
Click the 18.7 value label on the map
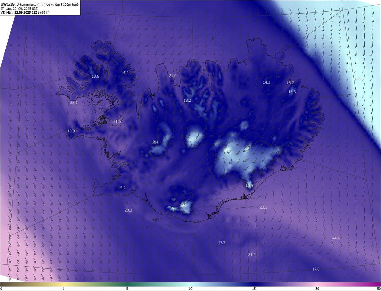click(290, 83)
